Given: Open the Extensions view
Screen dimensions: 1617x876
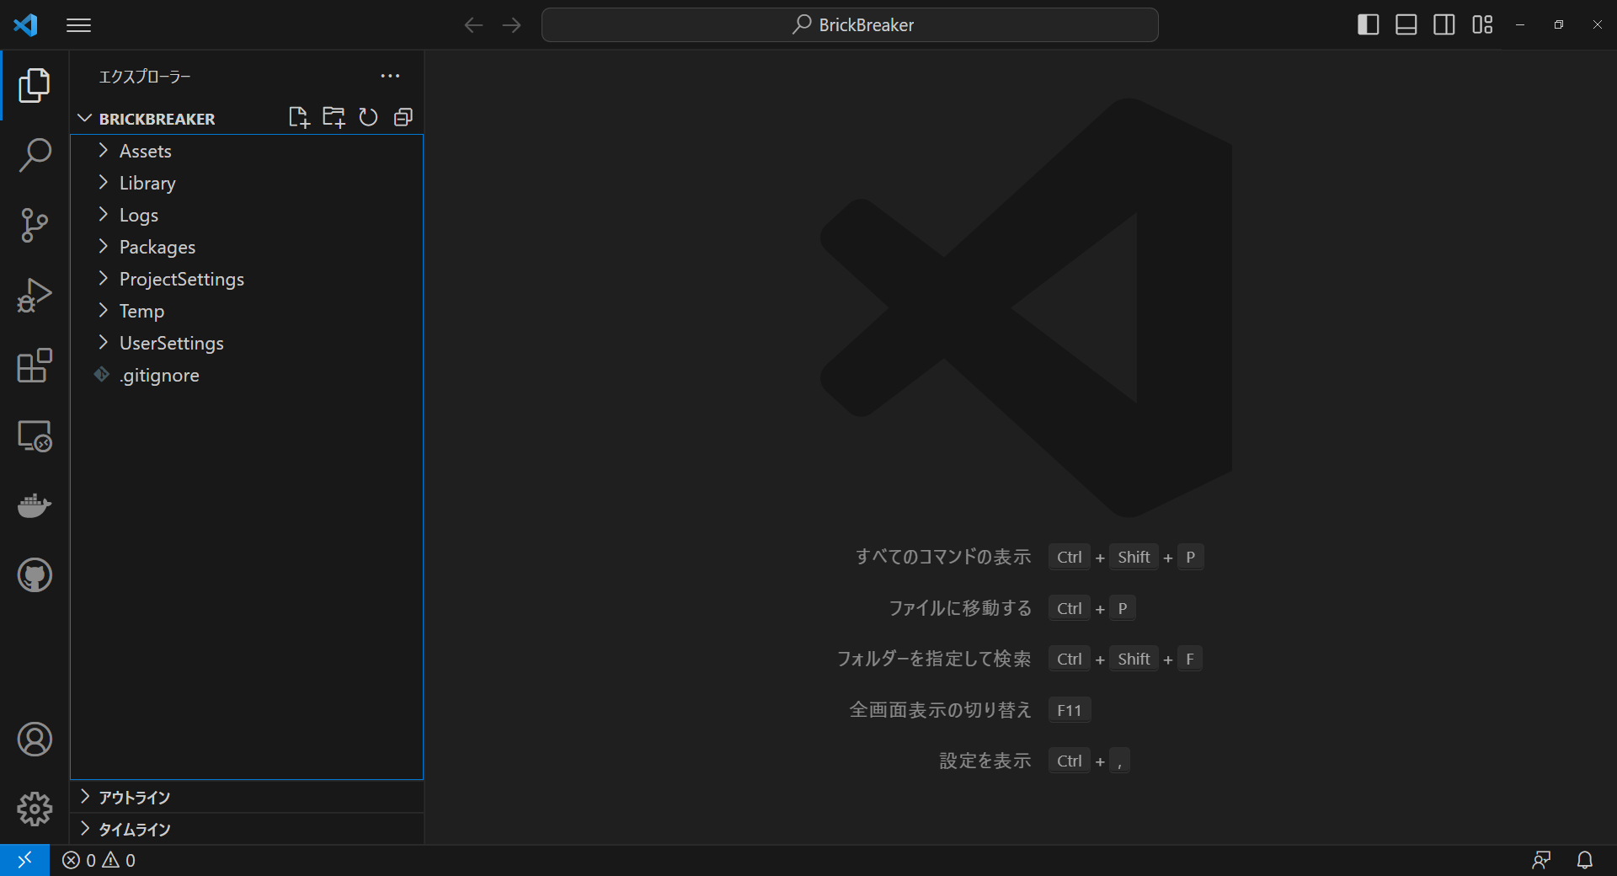Looking at the screenshot, I should (x=35, y=366).
